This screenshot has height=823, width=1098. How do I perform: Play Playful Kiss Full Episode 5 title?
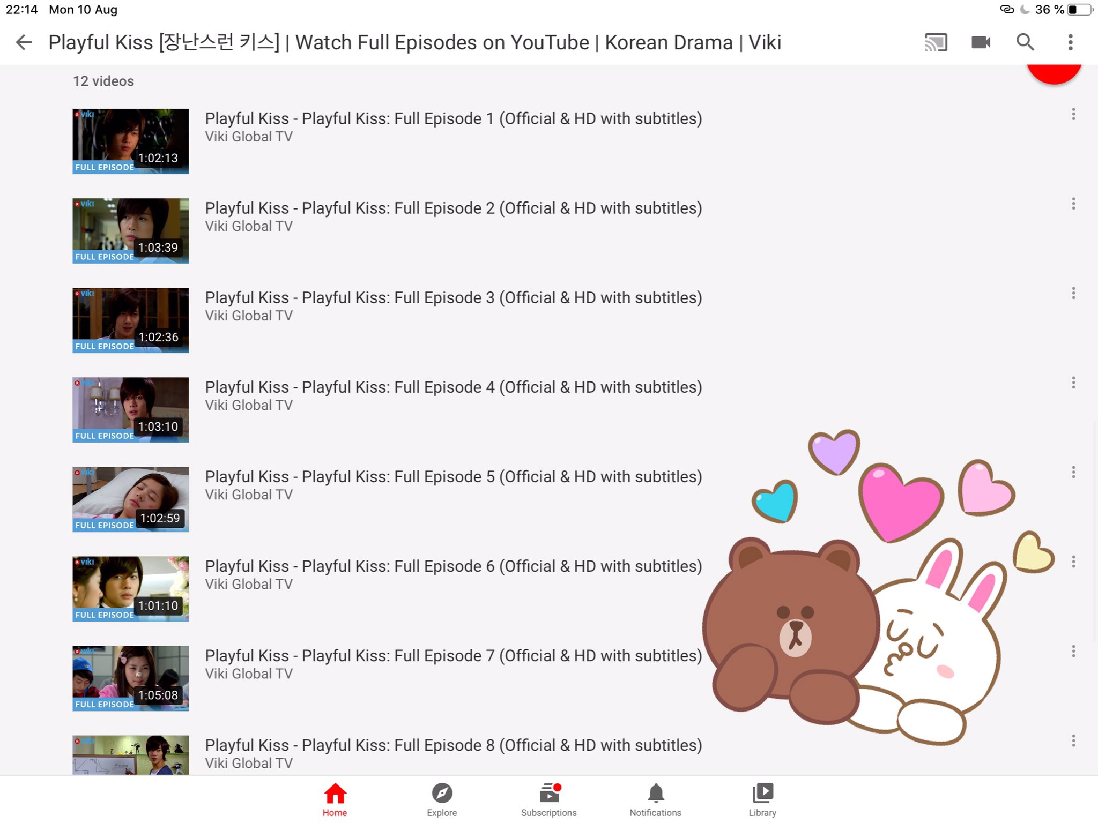pos(454,476)
